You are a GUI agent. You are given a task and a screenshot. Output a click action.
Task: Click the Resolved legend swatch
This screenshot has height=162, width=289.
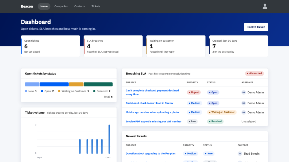click(x=94, y=91)
